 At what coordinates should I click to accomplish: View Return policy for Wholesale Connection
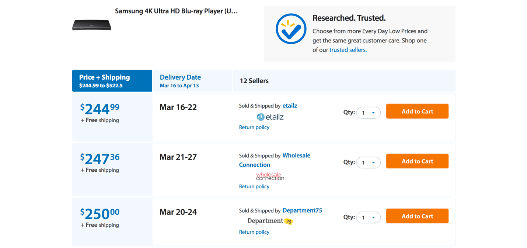point(254,186)
